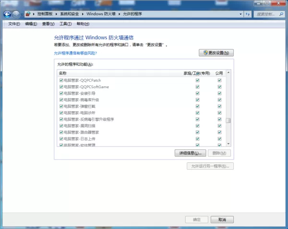Screen dimensions: 288x229
Task: Click 控制面板 in the breadcrumb
Action: pyautogui.click(x=45, y=14)
